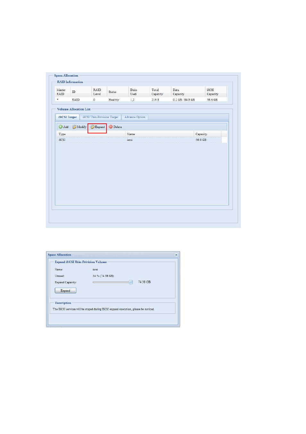Click the Type column header
Image resolution: width=306 pixels, height=434 pixels.
(91, 134)
